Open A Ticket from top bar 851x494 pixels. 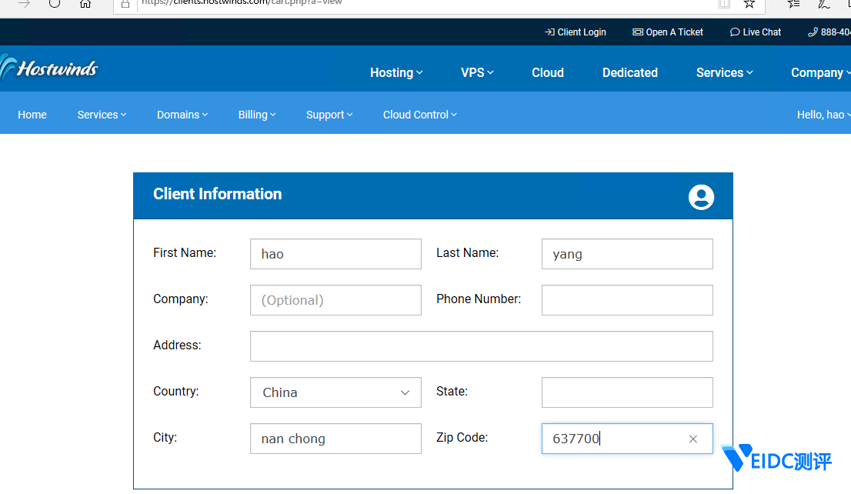(x=668, y=32)
